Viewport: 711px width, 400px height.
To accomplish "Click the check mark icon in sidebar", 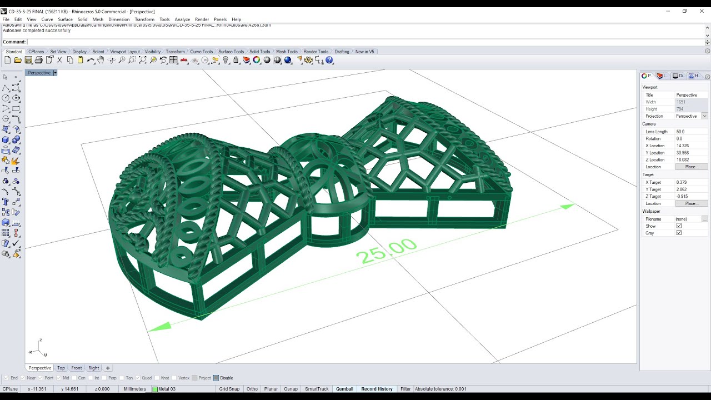I will 16,242.
